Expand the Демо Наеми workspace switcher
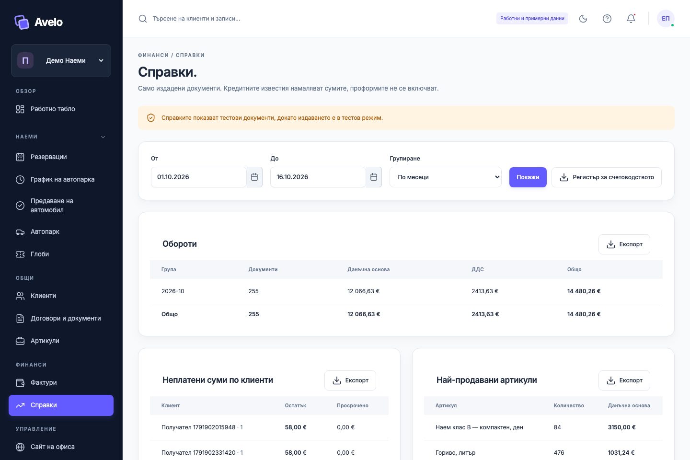This screenshot has width=690, height=460. [x=61, y=61]
